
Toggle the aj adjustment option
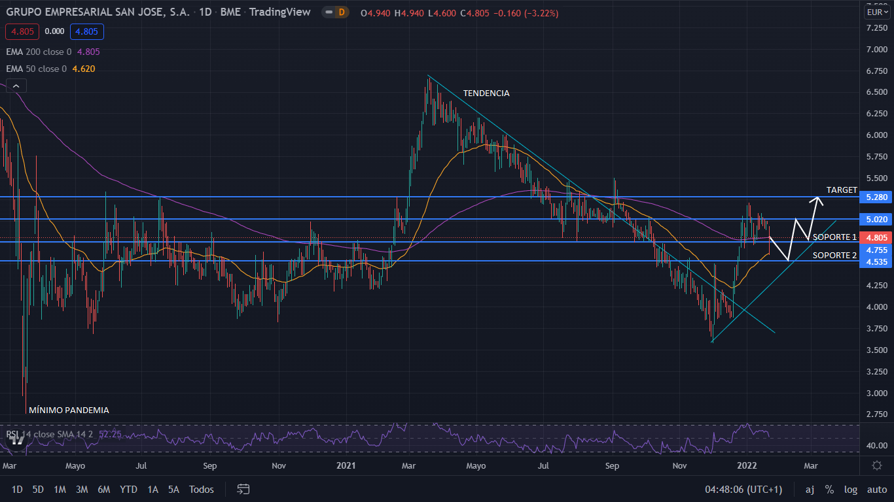pos(810,489)
